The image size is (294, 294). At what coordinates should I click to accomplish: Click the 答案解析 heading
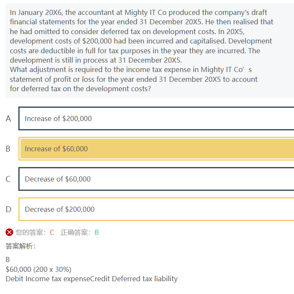coord(20,246)
